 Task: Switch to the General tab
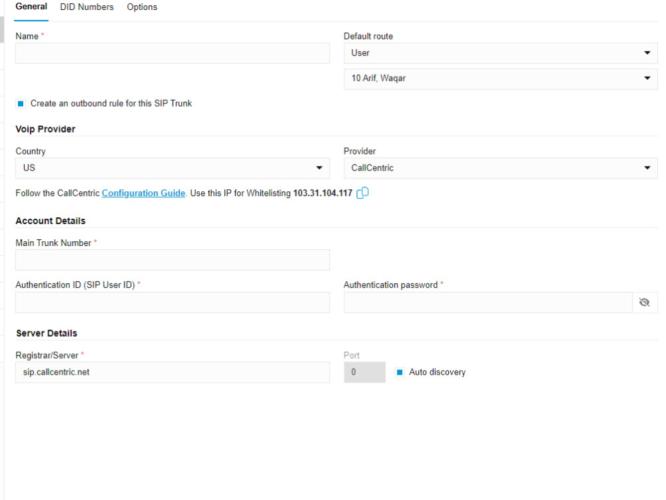point(31,7)
